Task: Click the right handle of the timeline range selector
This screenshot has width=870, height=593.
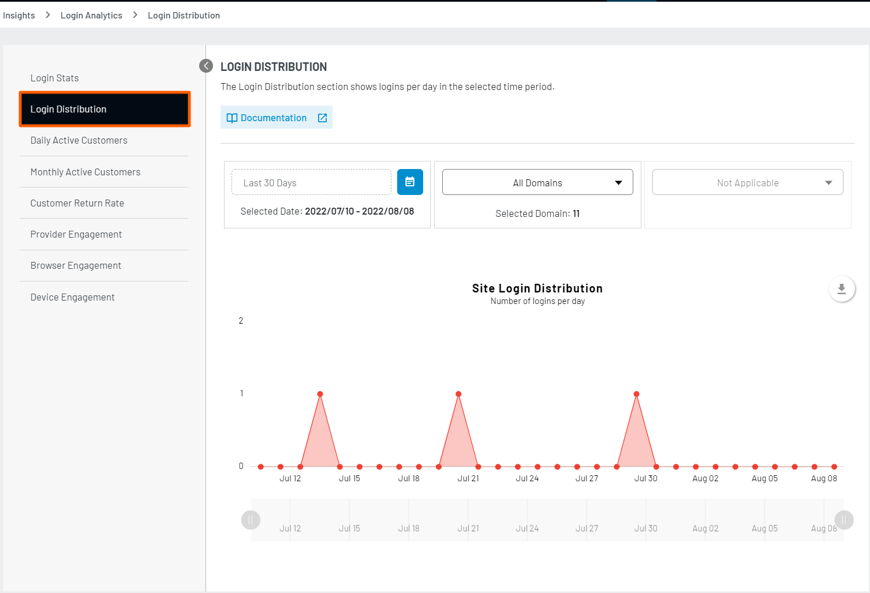Action: [843, 520]
